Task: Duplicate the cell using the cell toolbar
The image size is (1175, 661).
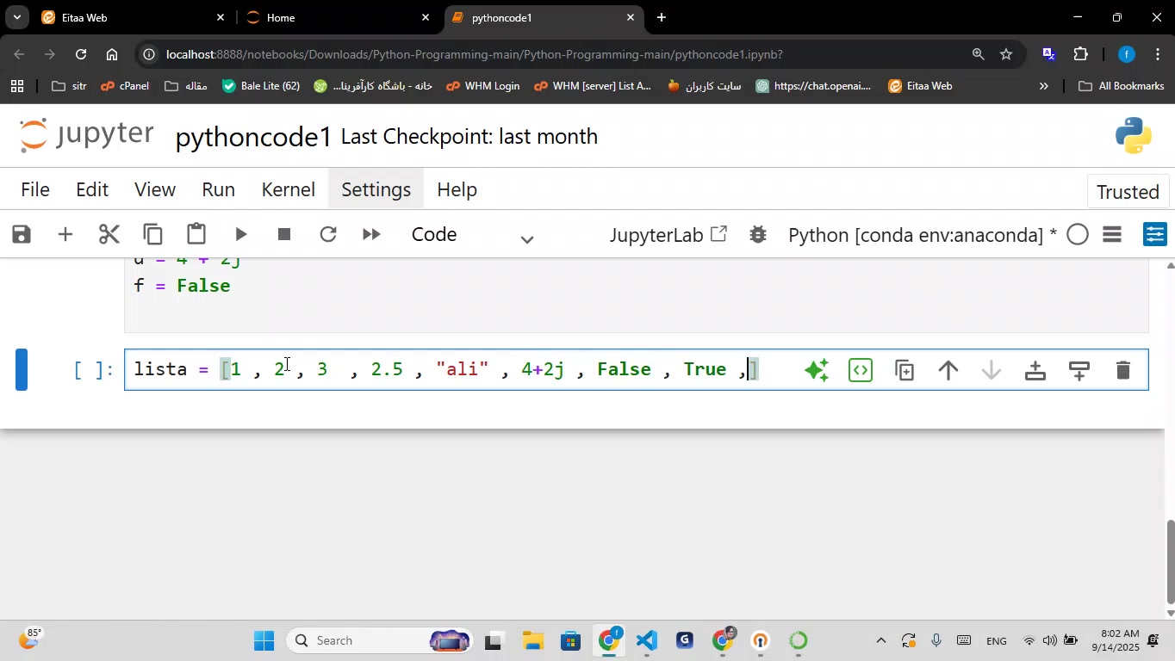Action: (x=904, y=370)
